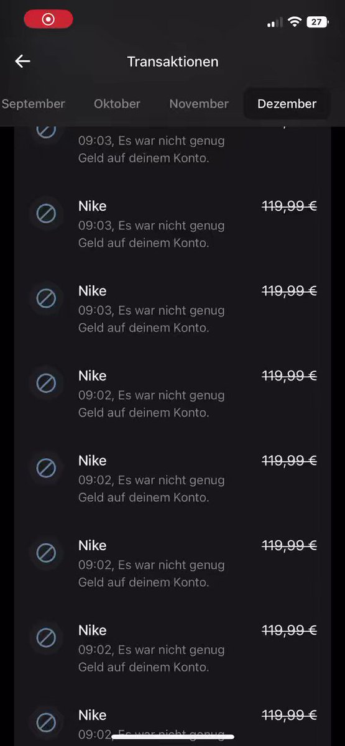The image size is (345, 746).
Task: Tap the Transaktionen page title
Action: pyautogui.click(x=173, y=62)
